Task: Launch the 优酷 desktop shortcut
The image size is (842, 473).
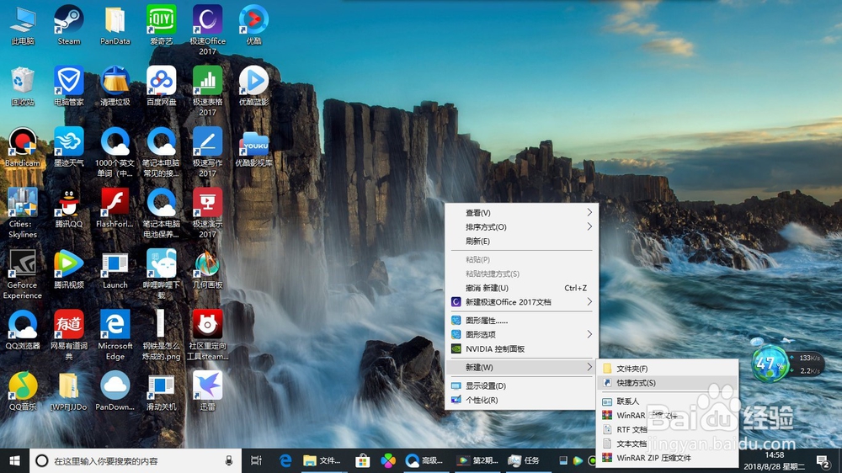Action: pos(253,24)
